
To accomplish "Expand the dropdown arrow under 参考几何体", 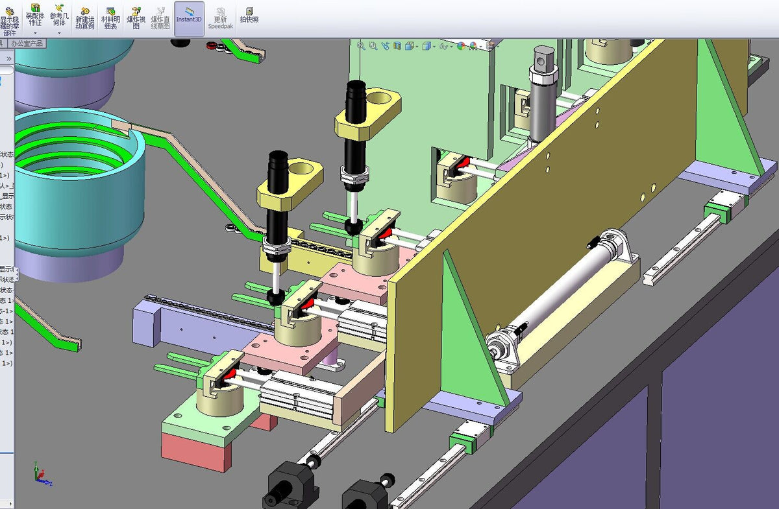I will pyautogui.click(x=59, y=32).
